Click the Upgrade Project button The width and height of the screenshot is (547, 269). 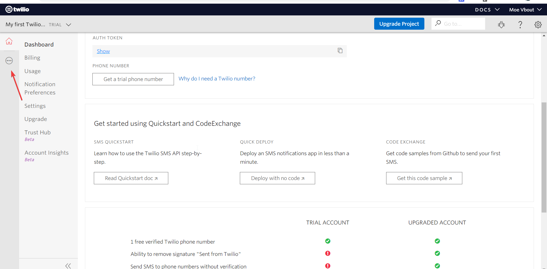point(399,24)
